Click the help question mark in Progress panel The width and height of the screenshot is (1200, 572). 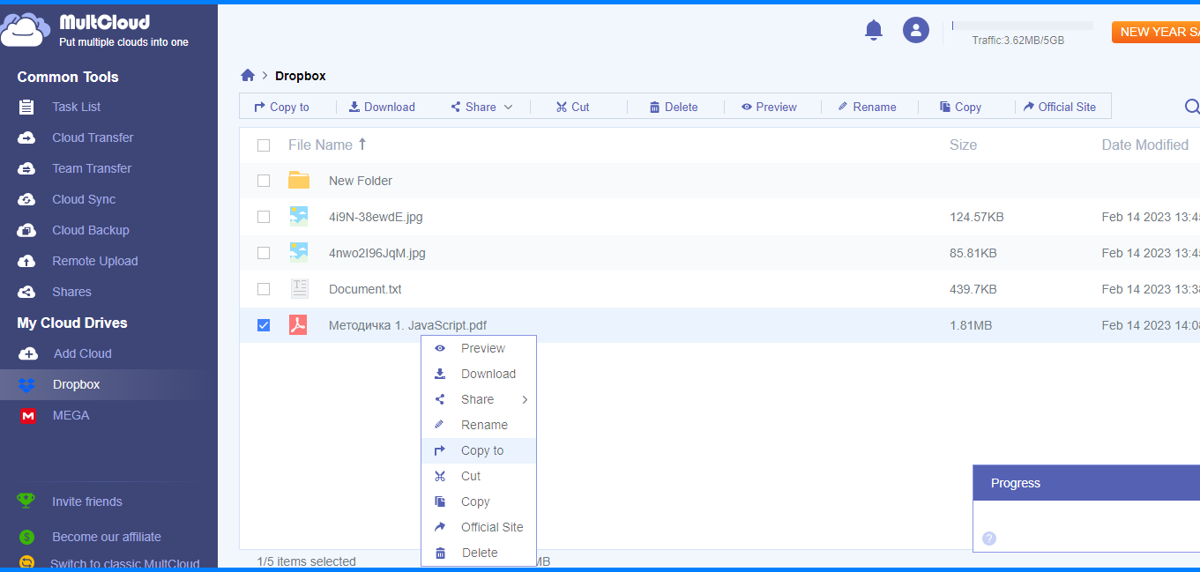coord(989,539)
